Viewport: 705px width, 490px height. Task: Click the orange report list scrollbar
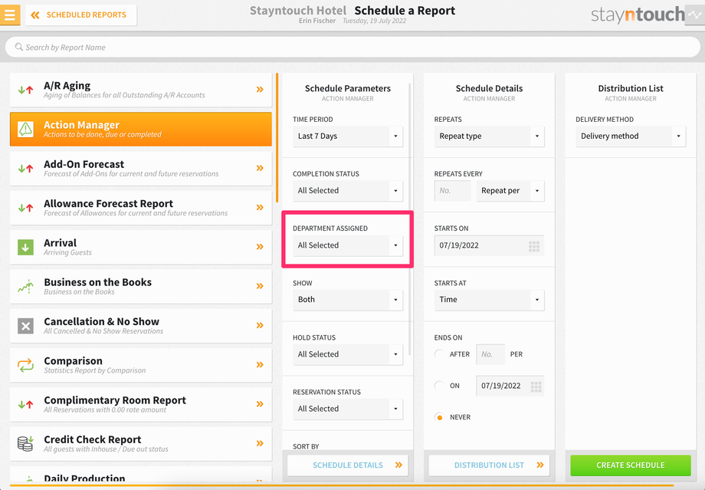pos(277,138)
